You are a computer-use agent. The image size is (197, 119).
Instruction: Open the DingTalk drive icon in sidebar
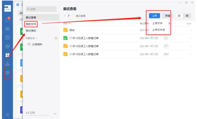7,72
